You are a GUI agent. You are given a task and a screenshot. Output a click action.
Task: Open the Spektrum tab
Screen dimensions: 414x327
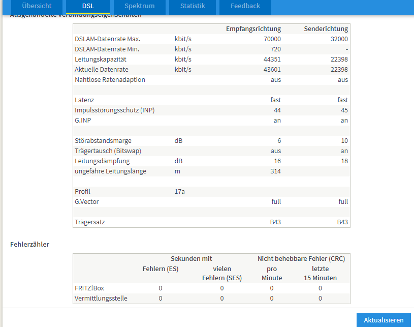click(139, 6)
